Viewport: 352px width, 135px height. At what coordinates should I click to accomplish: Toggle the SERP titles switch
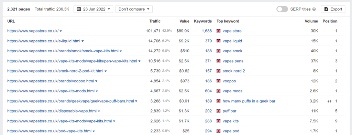282,9
